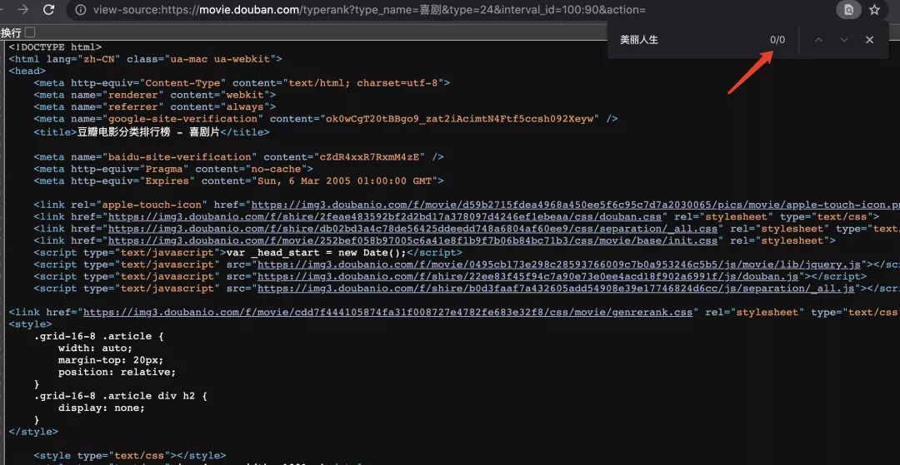
Task: Open the douban.css stylesheet link
Action: tap(384, 217)
